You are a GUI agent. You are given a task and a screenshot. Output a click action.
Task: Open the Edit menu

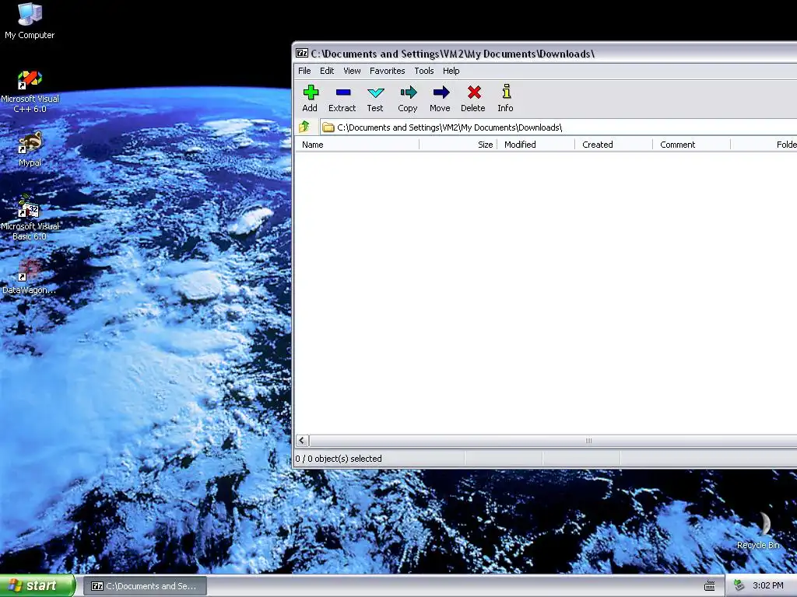(327, 71)
